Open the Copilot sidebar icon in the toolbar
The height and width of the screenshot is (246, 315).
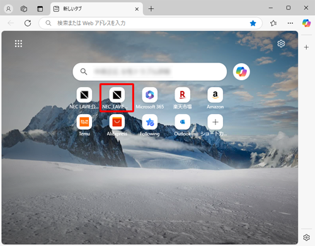click(x=306, y=23)
